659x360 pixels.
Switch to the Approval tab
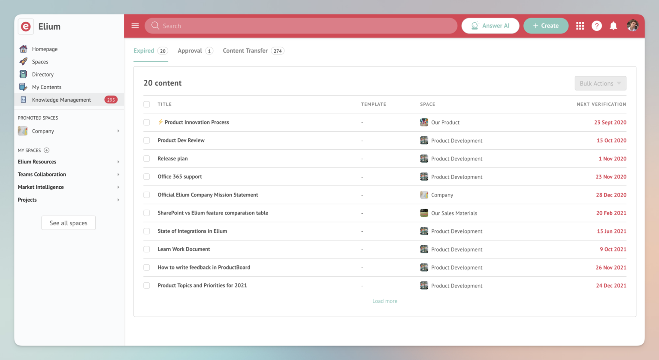point(190,51)
